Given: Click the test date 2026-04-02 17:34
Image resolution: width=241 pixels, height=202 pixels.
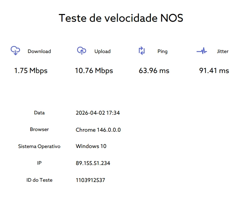Looking at the screenshot, I should 98,113.
